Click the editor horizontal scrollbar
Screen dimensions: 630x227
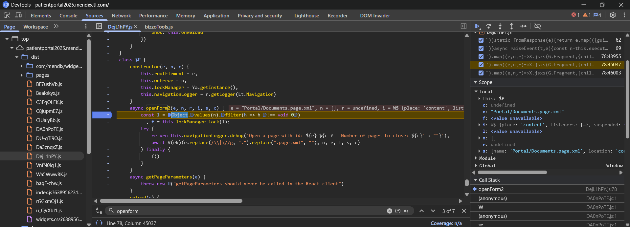pyautogui.click(x=171, y=201)
